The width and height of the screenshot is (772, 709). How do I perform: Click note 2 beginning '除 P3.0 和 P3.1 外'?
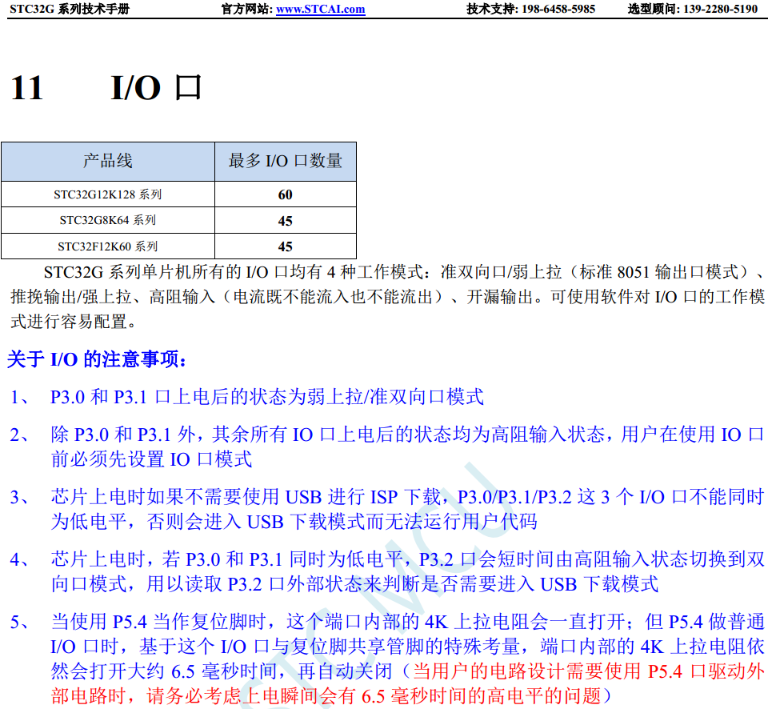pyautogui.click(x=387, y=447)
